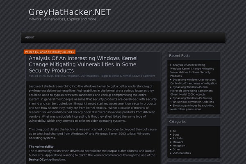Open the post title about Windows Kernel Change
246x164 pixels.
[83, 64]
